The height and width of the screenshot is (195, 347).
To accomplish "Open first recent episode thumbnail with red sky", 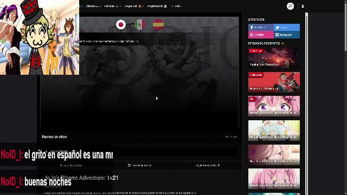I will [x=274, y=58].
